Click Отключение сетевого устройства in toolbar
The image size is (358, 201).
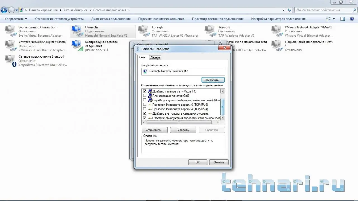(x=59, y=19)
